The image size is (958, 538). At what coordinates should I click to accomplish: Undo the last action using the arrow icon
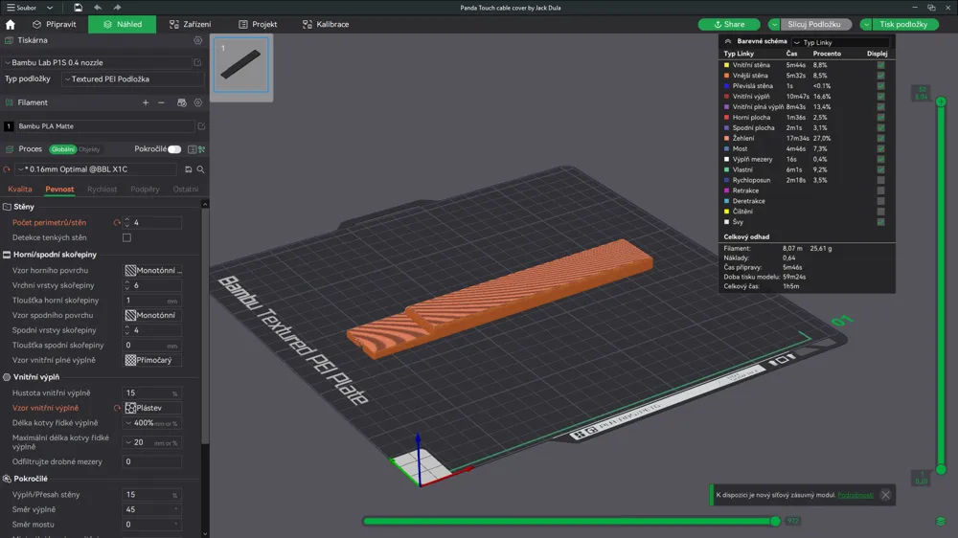tap(98, 8)
